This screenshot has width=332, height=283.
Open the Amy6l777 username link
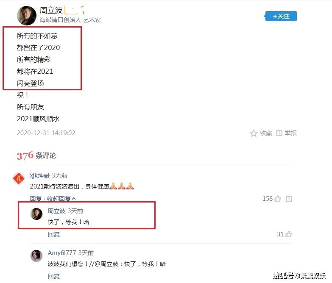point(62,253)
